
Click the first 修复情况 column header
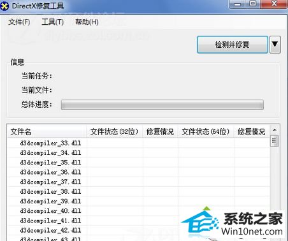click(160, 132)
